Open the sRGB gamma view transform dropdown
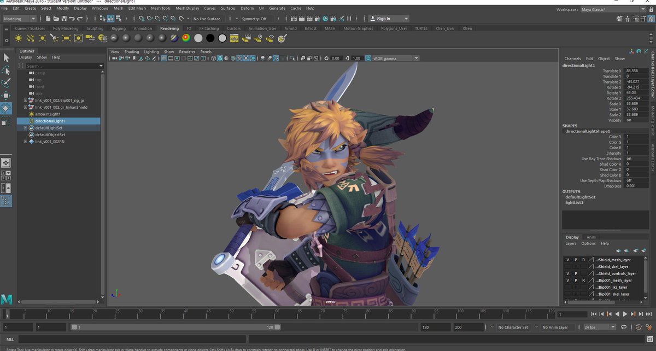656x351 pixels. click(x=395, y=58)
